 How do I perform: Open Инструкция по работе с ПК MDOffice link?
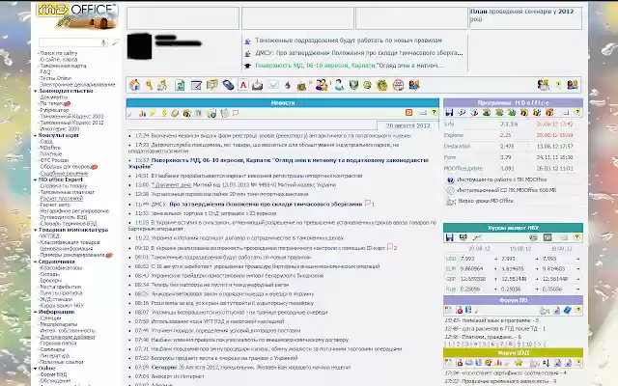501,179
